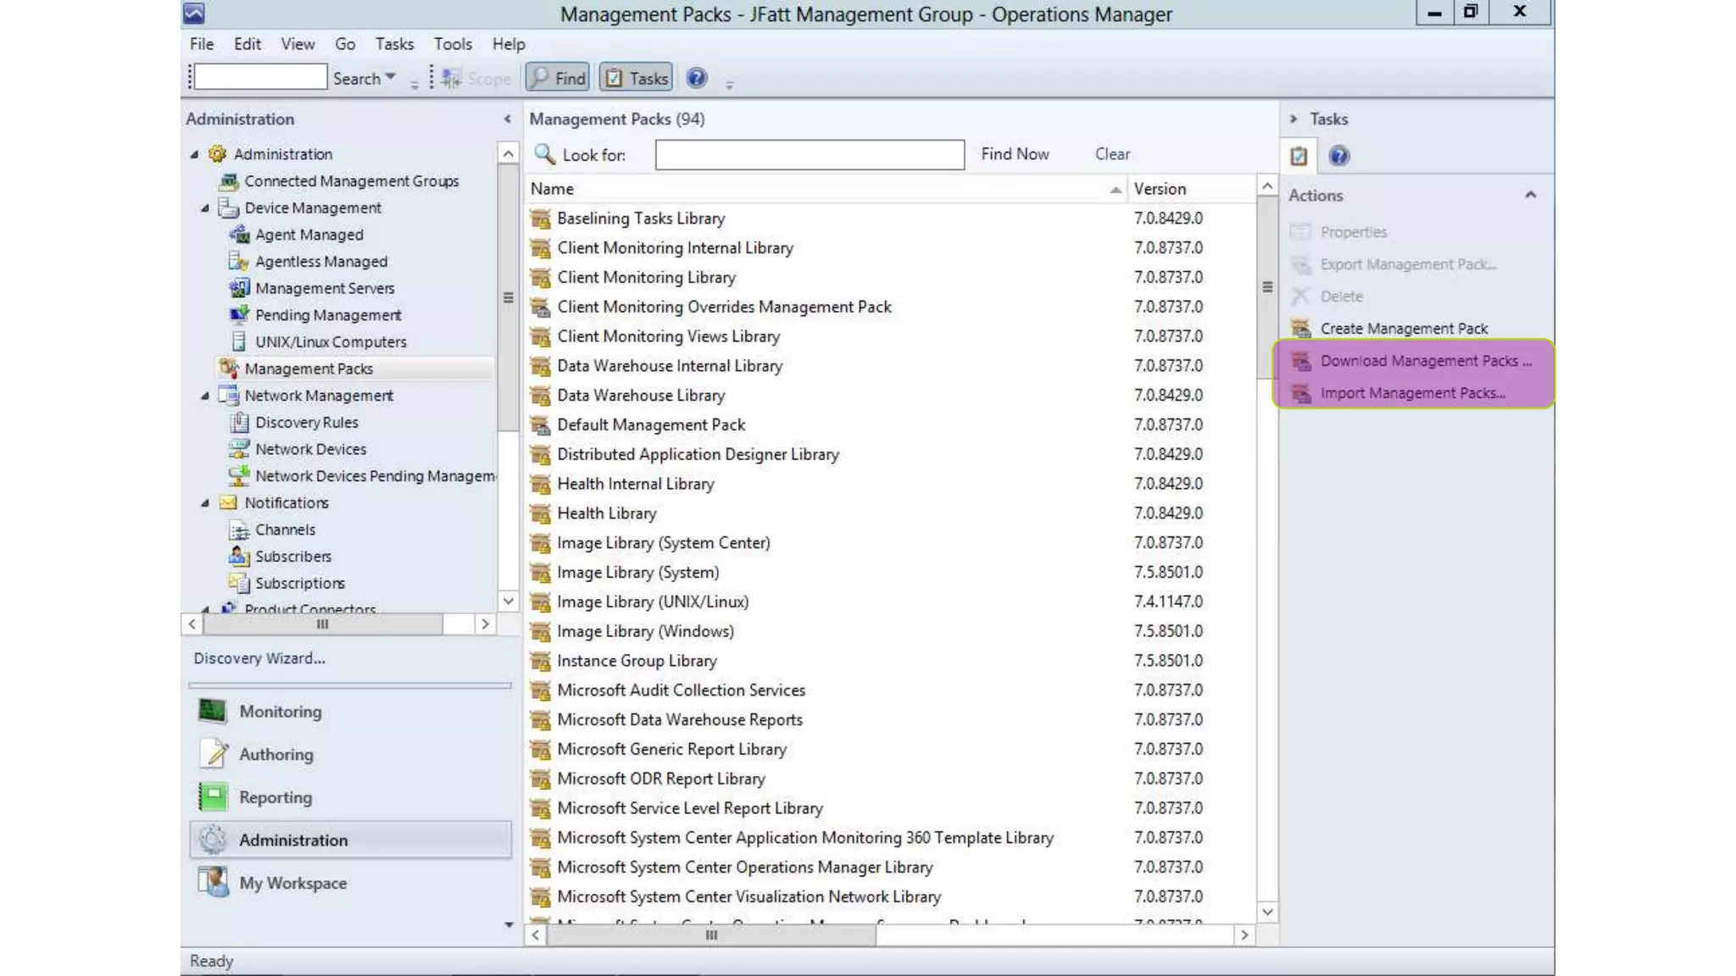Click Import Management Packs action icon

coord(1300,393)
